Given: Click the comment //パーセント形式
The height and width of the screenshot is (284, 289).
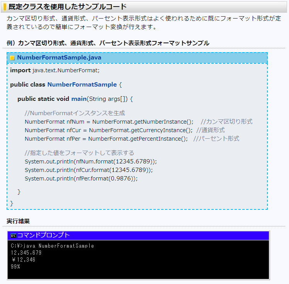Looking at the screenshot, I should coord(216,139).
